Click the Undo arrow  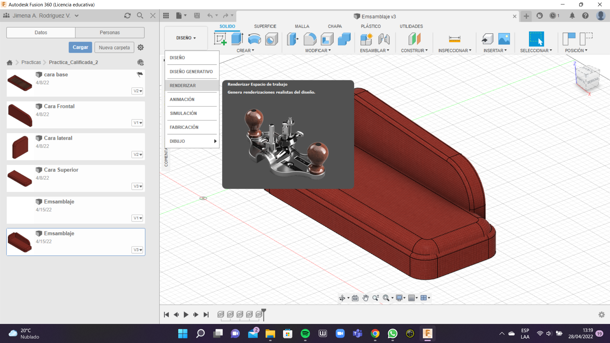pyautogui.click(x=210, y=16)
